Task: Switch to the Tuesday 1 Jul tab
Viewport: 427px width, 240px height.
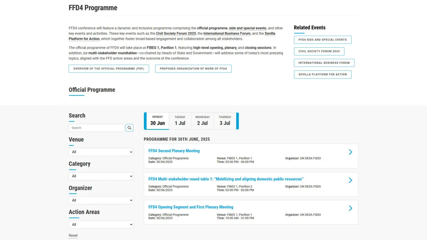Action: [180, 121]
